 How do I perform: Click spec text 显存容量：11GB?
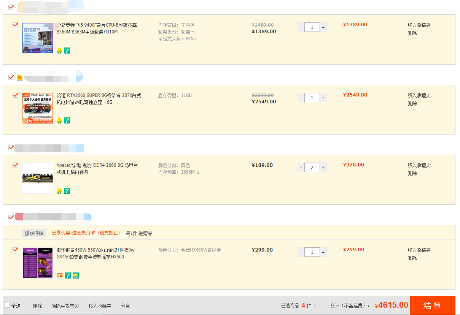[x=175, y=95]
